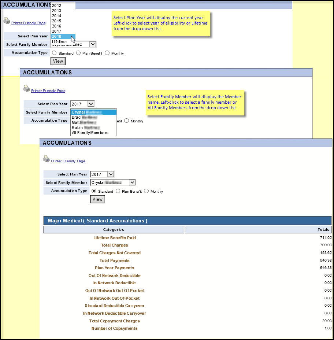Screen dimensions: 334x340
Task: Click Total Payments row label
Action: [114, 260]
